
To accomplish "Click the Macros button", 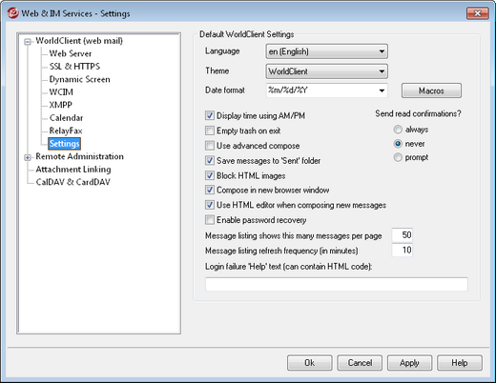I will pyautogui.click(x=431, y=91).
